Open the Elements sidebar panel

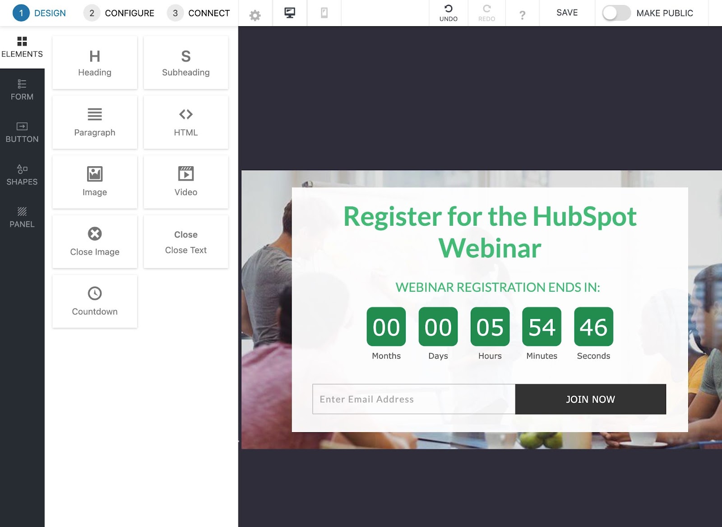[22, 47]
